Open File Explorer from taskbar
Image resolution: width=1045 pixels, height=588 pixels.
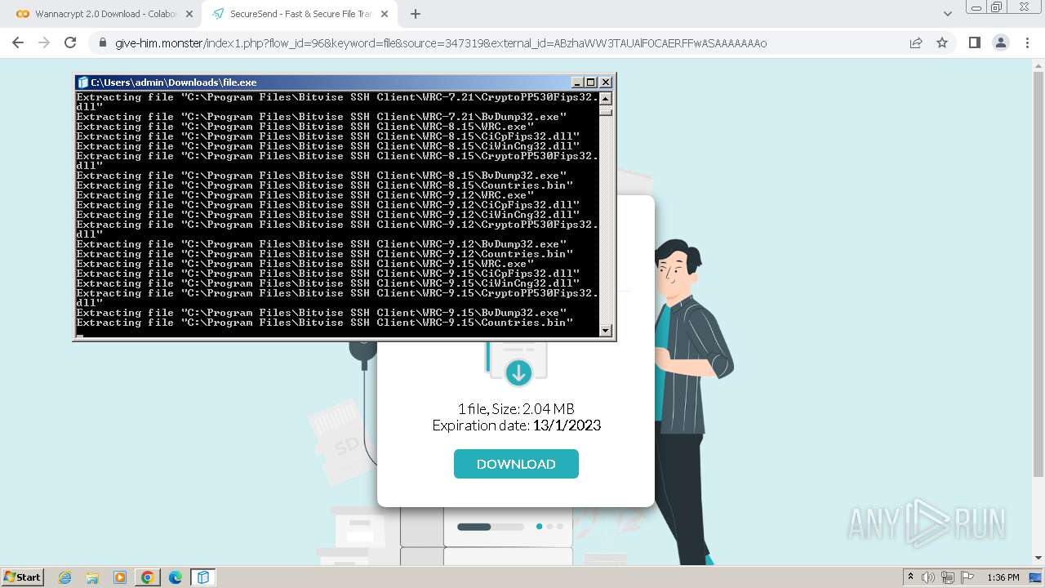click(x=92, y=577)
